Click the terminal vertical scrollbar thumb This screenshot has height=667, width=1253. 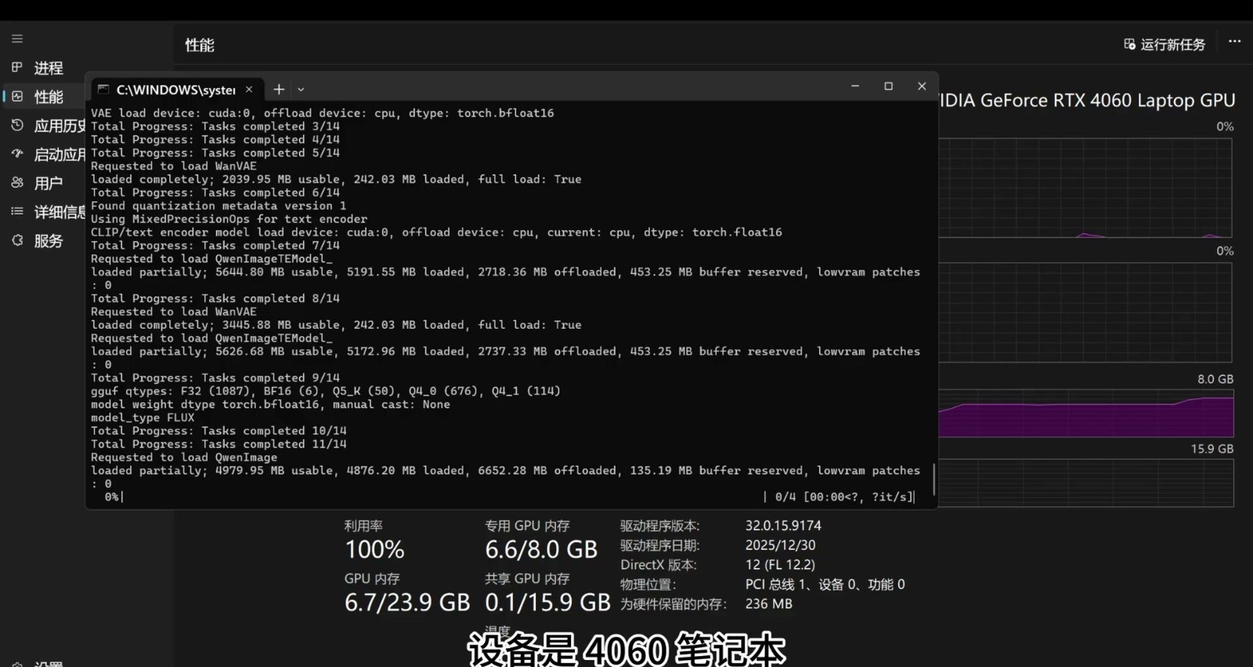coord(933,478)
